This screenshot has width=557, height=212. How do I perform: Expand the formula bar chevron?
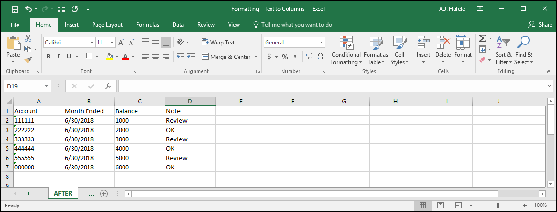point(550,86)
